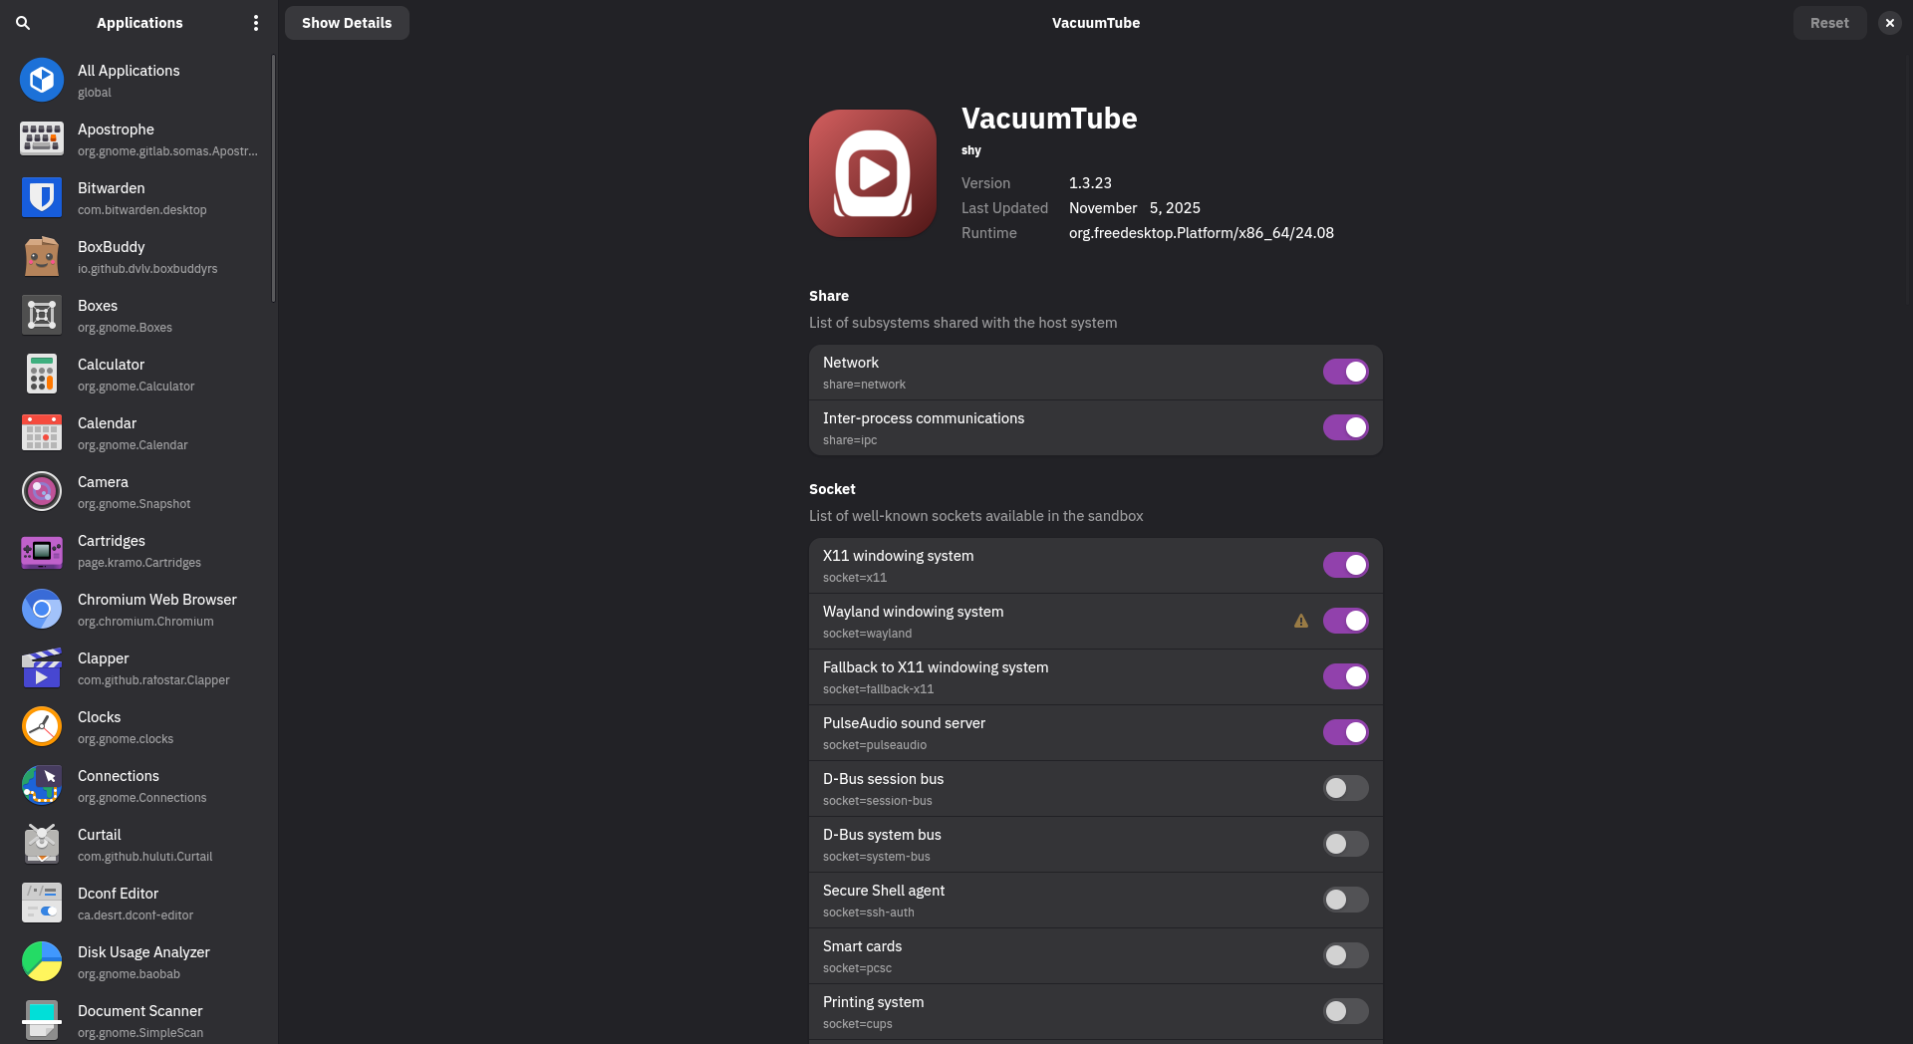The image size is (1913, 1044).
Task: Click the Bitwarden shield icon
Action: point(42,197)
